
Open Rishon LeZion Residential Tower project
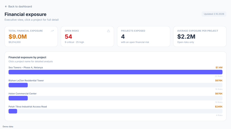click(26, 80)
